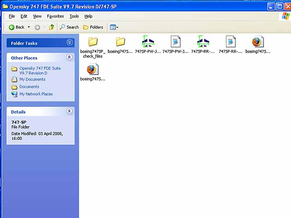Select the 747SP-RR document file

(x=231, y=42)
